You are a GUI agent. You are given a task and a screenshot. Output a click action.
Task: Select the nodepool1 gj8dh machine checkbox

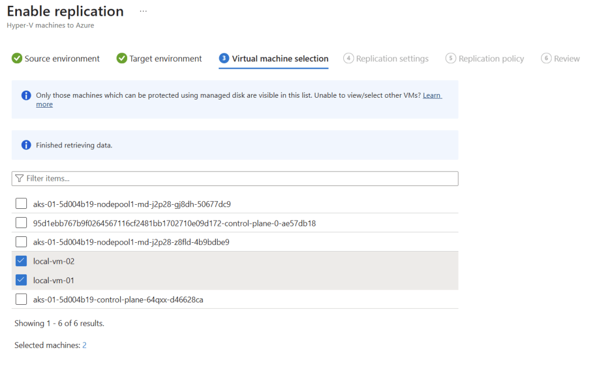pos(21,204)
